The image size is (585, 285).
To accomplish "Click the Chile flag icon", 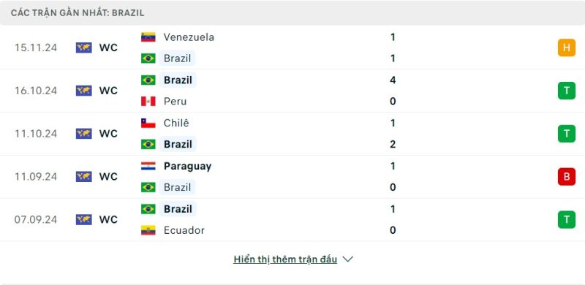I will [x=148, y=123].
